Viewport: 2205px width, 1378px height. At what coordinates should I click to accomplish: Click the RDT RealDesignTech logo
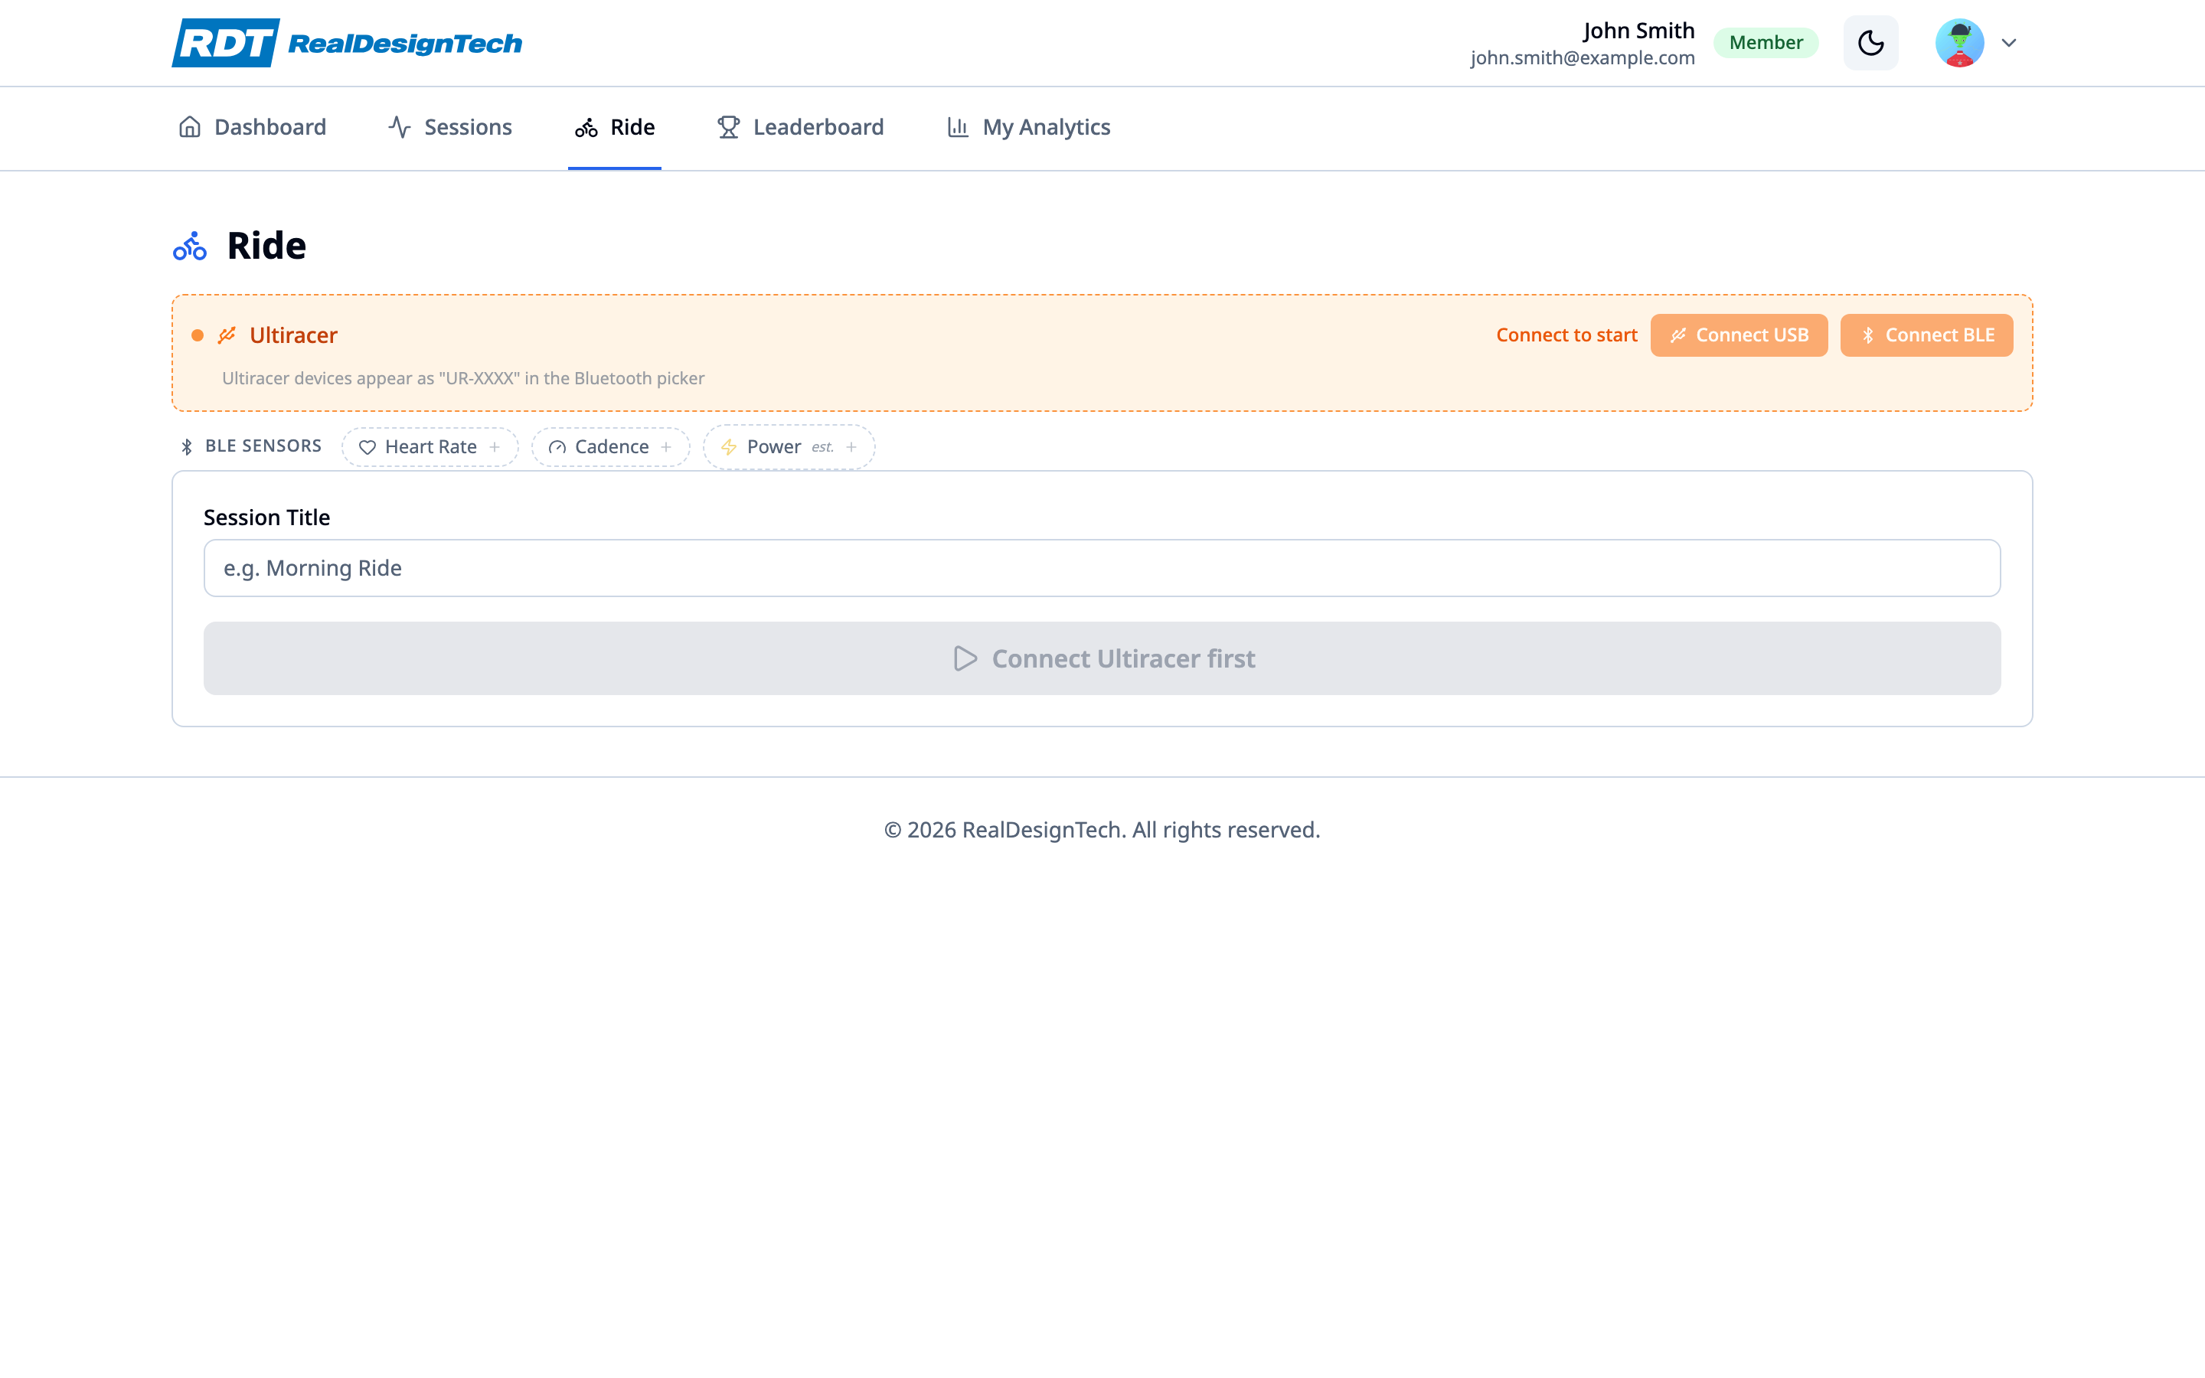pos(346,43)
